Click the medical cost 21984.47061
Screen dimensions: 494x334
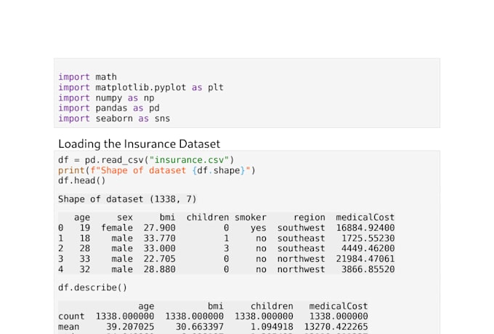[365, 259]
